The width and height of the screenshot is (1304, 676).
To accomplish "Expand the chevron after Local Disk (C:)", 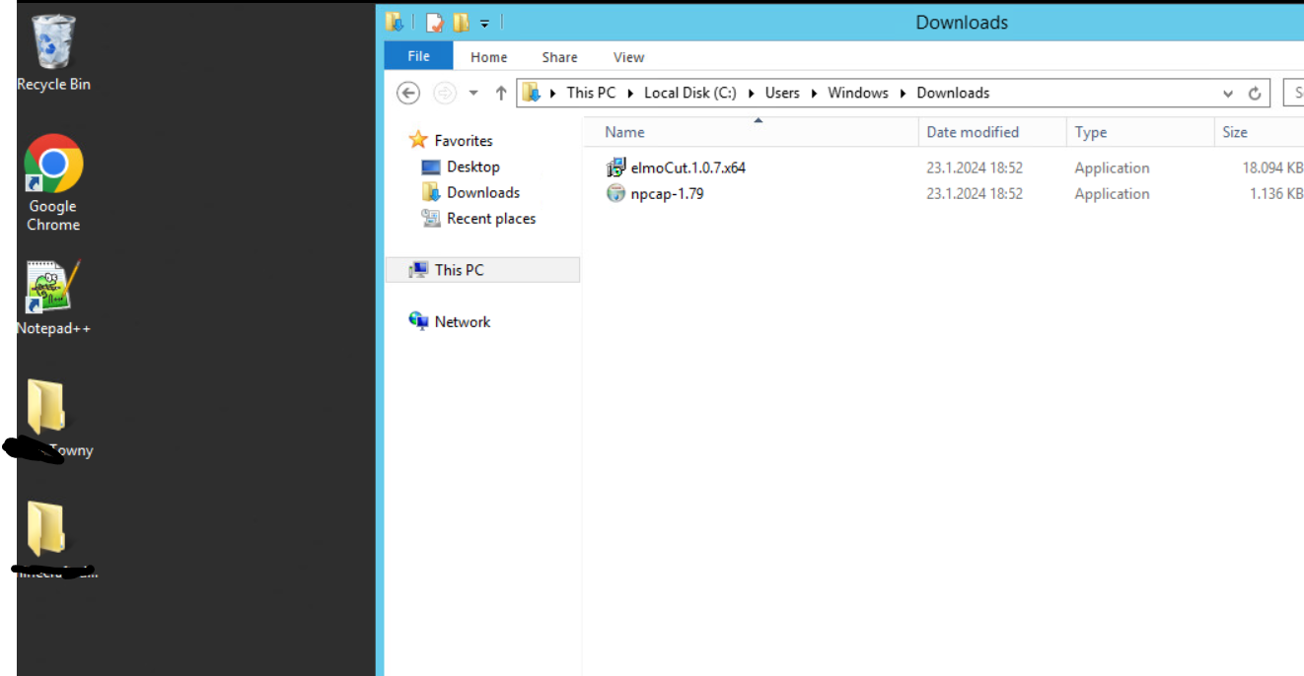I will (x=752, y=93).
